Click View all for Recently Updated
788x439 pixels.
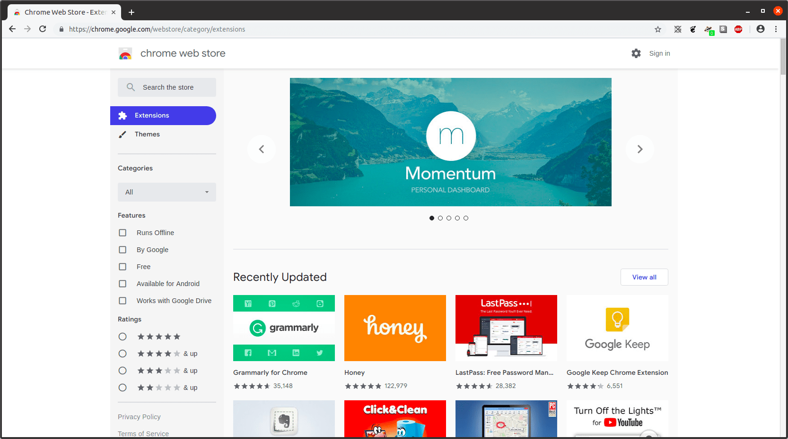click(644, 277)
